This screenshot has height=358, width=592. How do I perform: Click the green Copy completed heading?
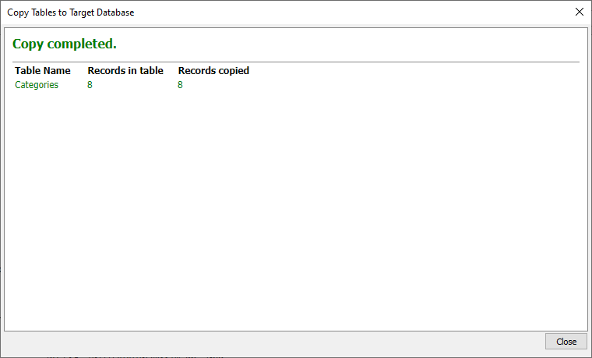click(65, 44)
